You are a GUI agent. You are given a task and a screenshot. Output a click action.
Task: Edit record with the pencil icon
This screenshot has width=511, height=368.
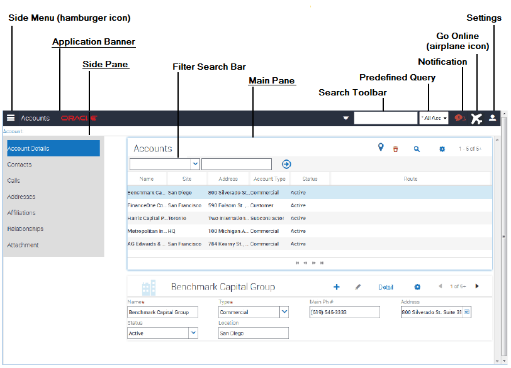(358, 287)
